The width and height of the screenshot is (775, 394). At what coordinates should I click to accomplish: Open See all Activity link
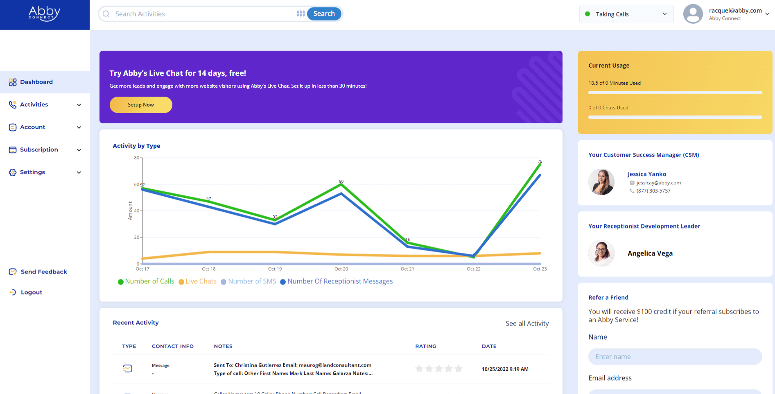[527, 324]
